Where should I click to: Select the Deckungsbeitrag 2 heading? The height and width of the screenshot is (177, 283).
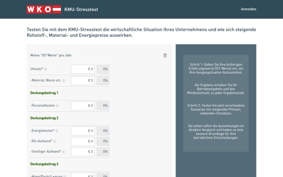pos(44,118)
